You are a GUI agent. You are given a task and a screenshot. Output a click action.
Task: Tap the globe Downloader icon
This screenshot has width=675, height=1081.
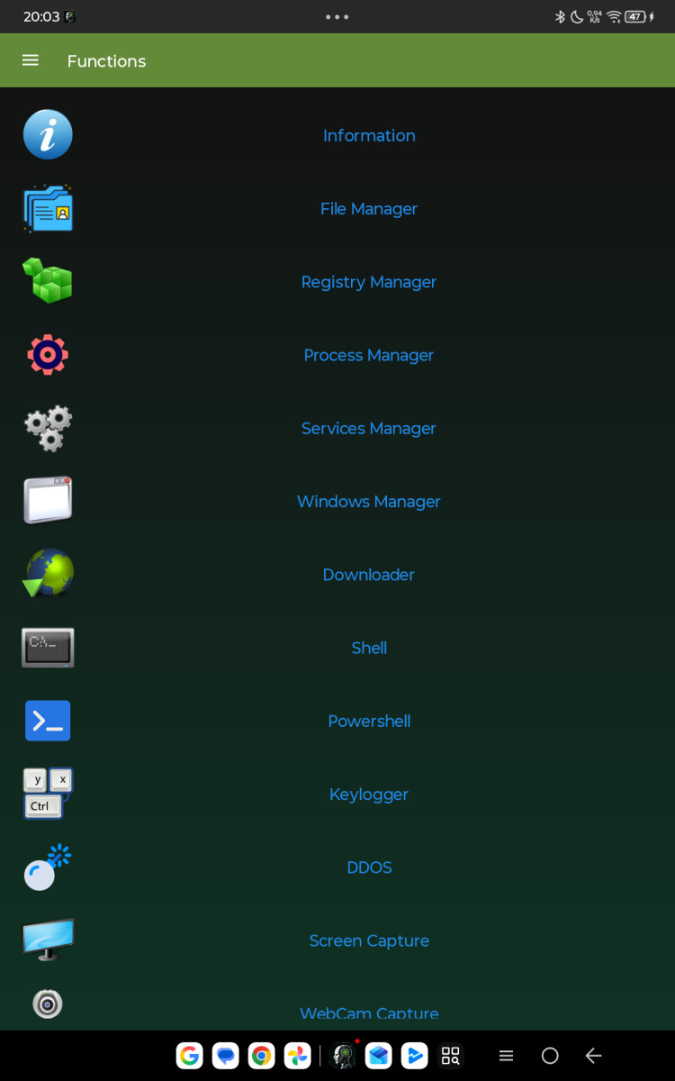coord(48,574)
